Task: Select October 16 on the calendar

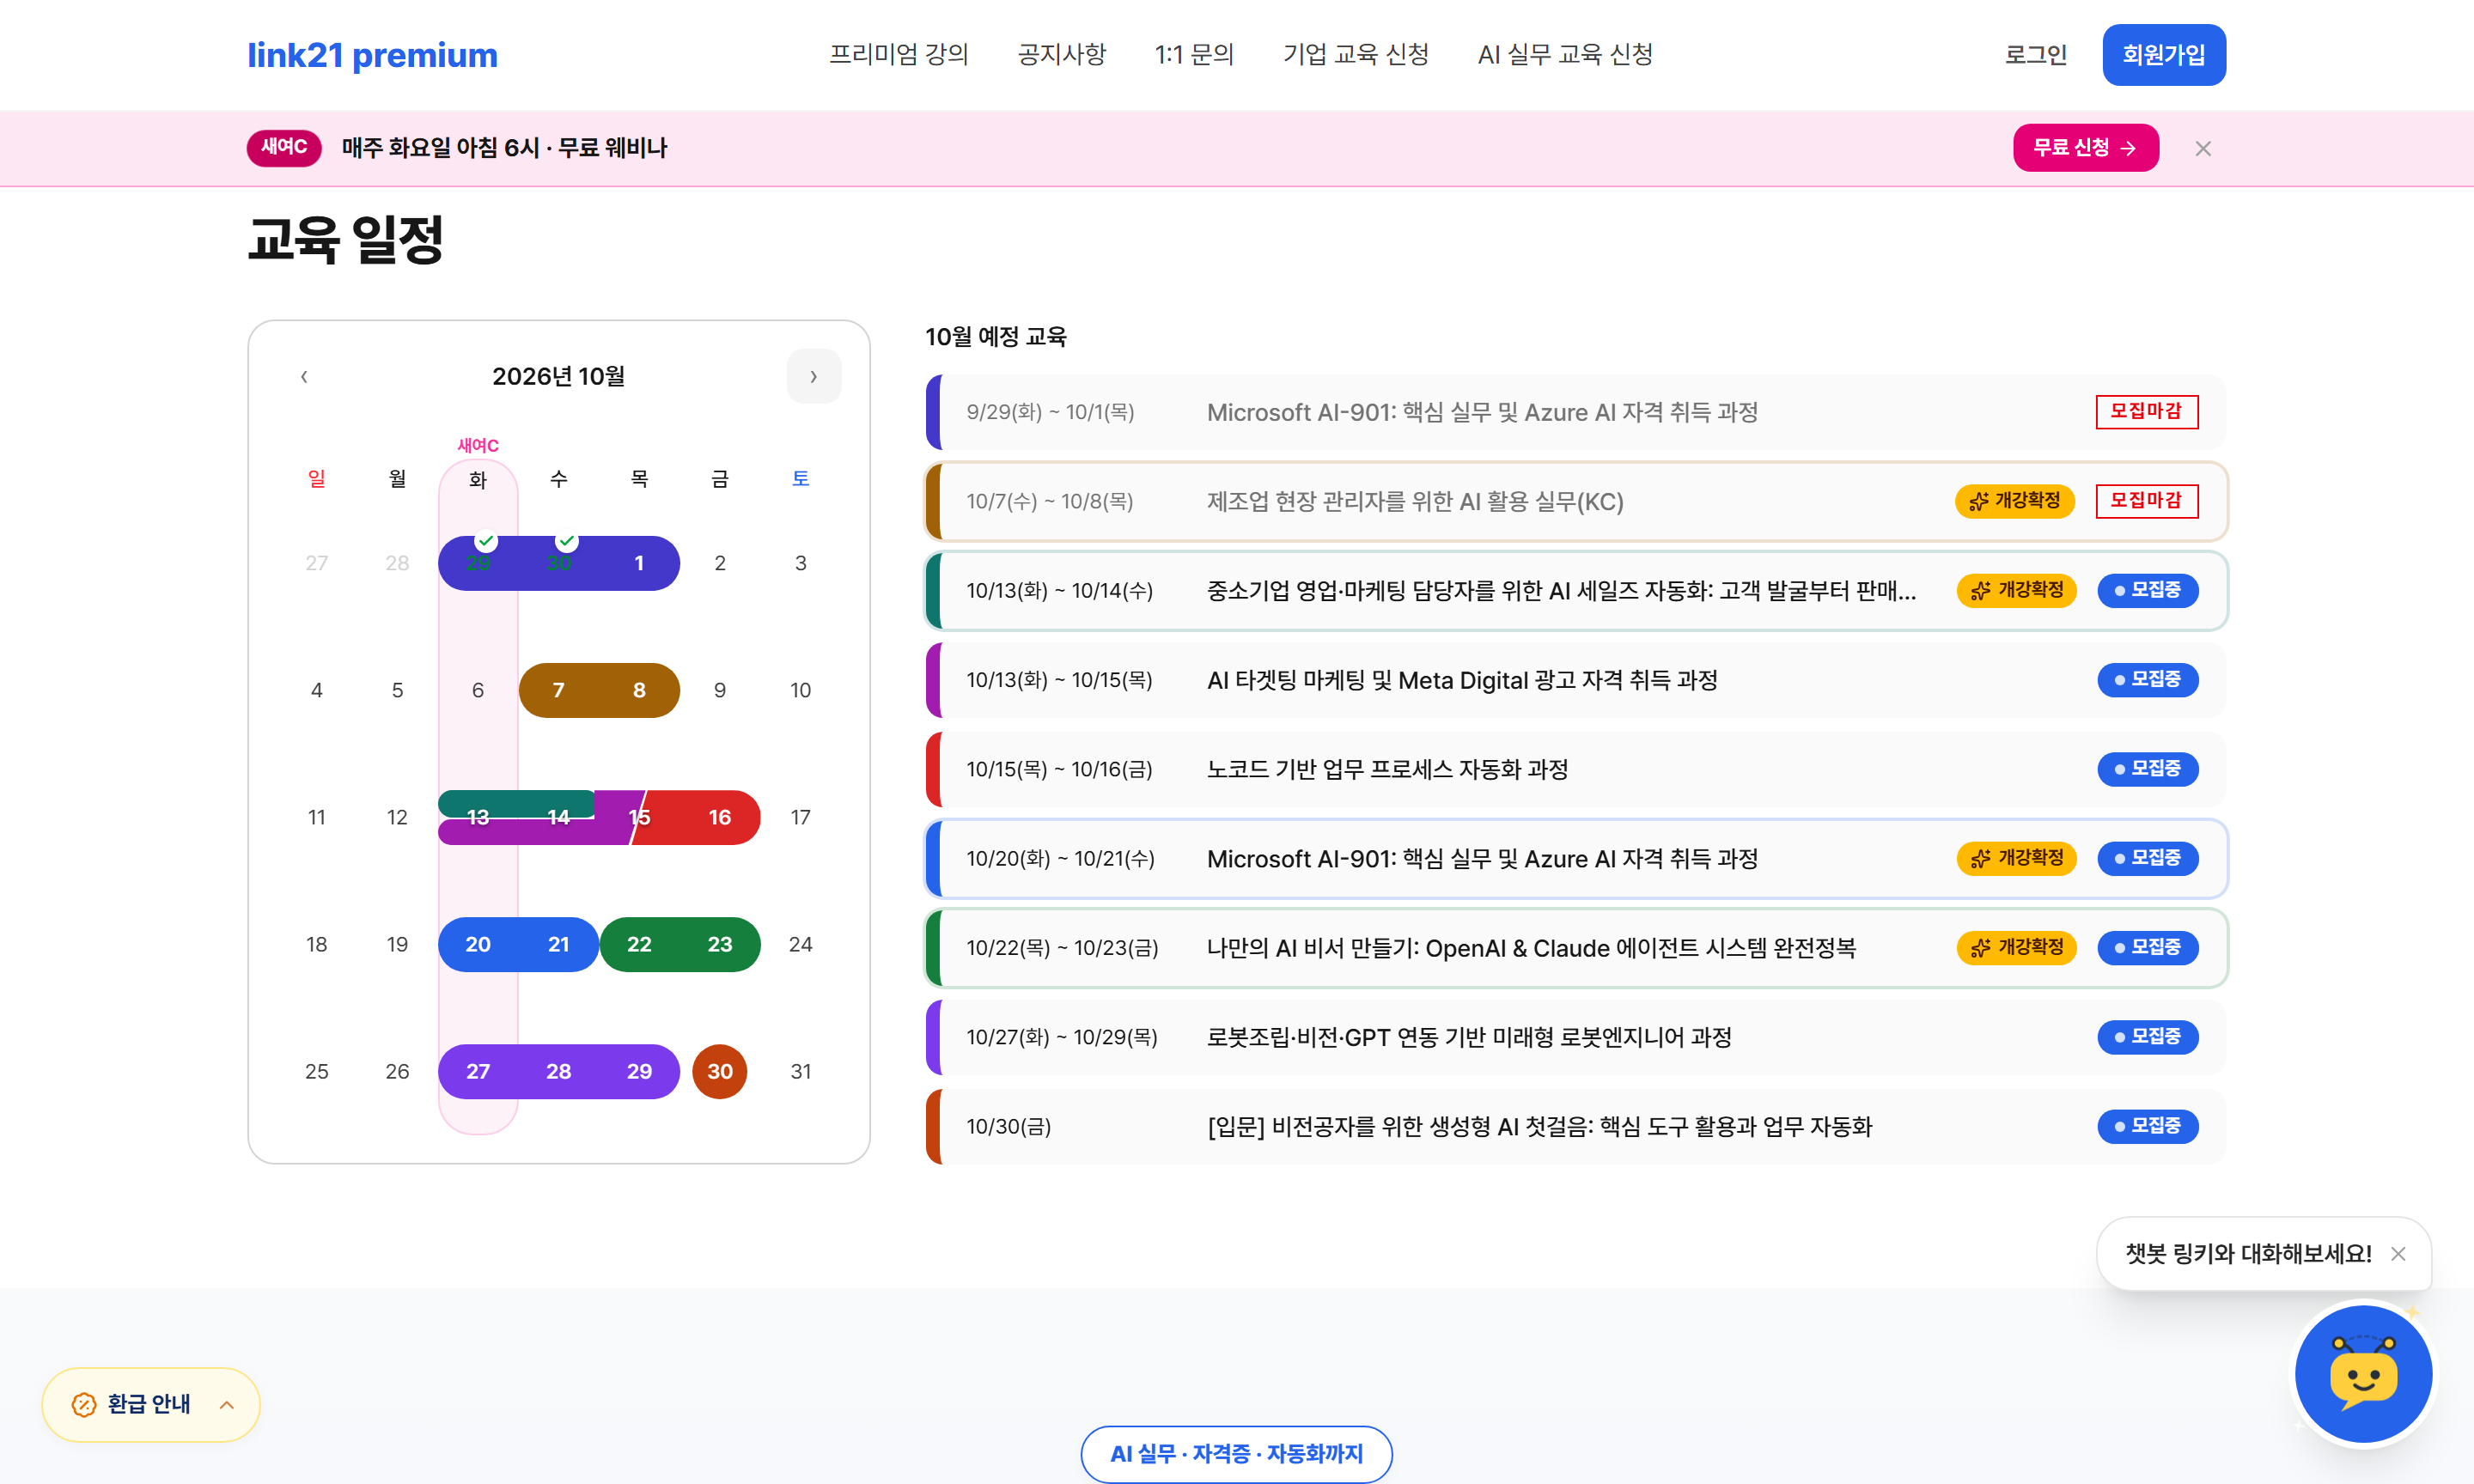Action: click(x=719, y=817)
